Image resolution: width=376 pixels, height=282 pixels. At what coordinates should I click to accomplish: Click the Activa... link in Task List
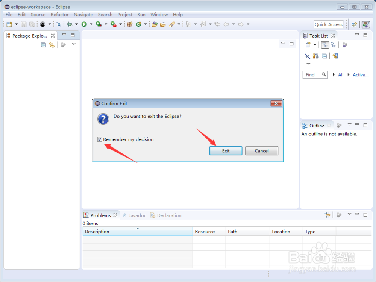coord(361,75)
